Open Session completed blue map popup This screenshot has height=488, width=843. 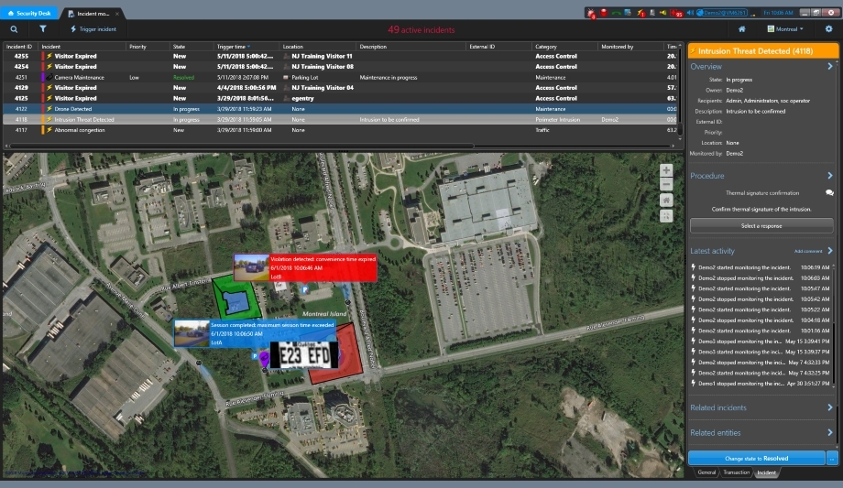pos(255,334)
